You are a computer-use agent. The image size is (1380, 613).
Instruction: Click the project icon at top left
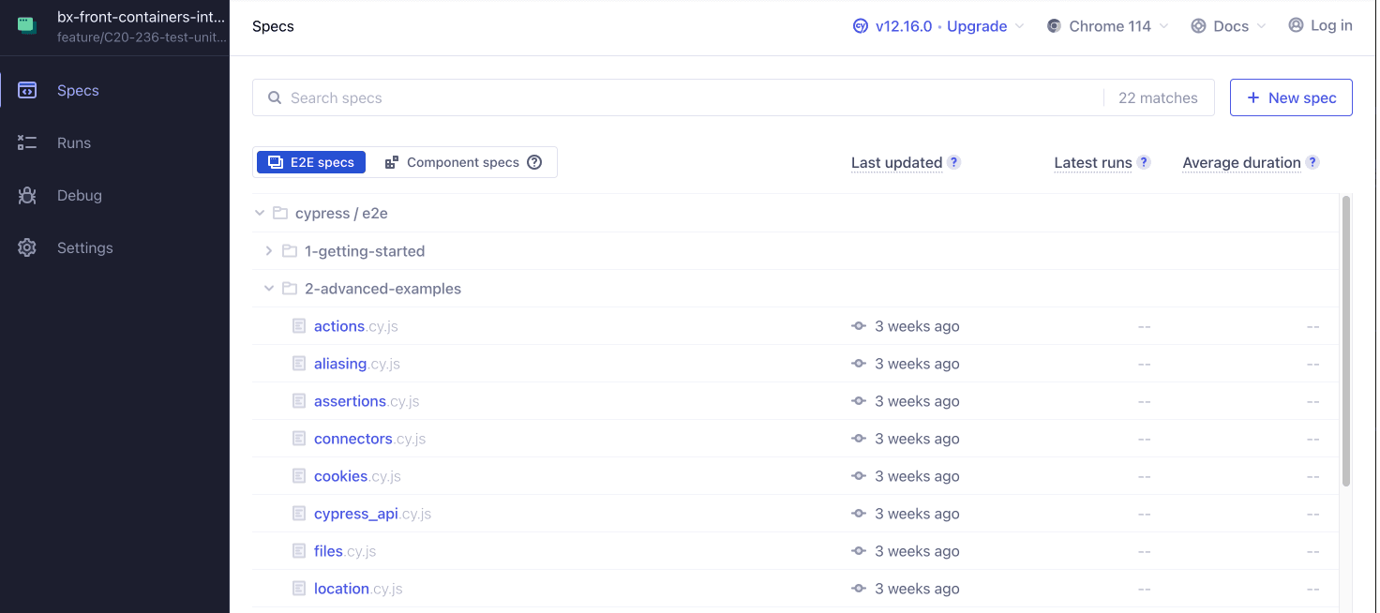pyautogui.click(x=27, y=26)
